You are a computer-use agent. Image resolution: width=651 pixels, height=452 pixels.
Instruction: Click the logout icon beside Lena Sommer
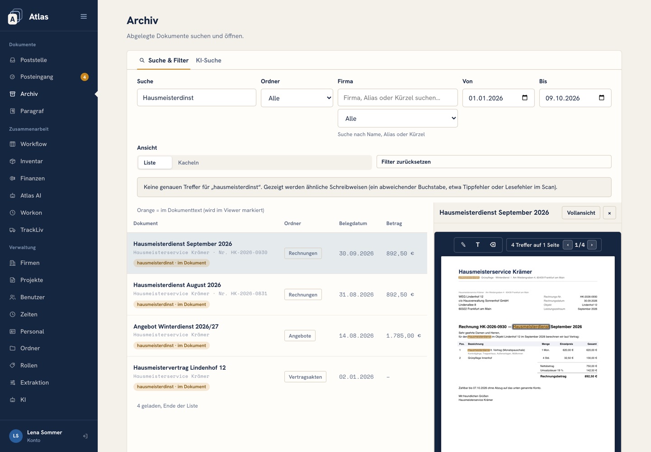tap(85, 436)
